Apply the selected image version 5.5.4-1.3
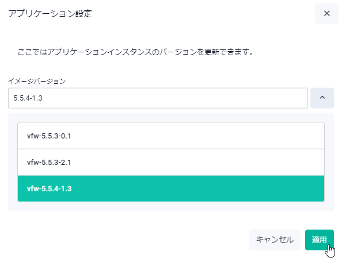The width and height of the screenshot is (342, 258). point(320,240)
